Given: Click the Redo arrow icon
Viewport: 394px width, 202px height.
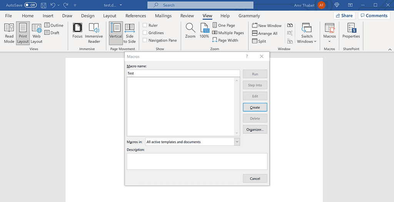Looking at the screenshot, I should point(65,5).
